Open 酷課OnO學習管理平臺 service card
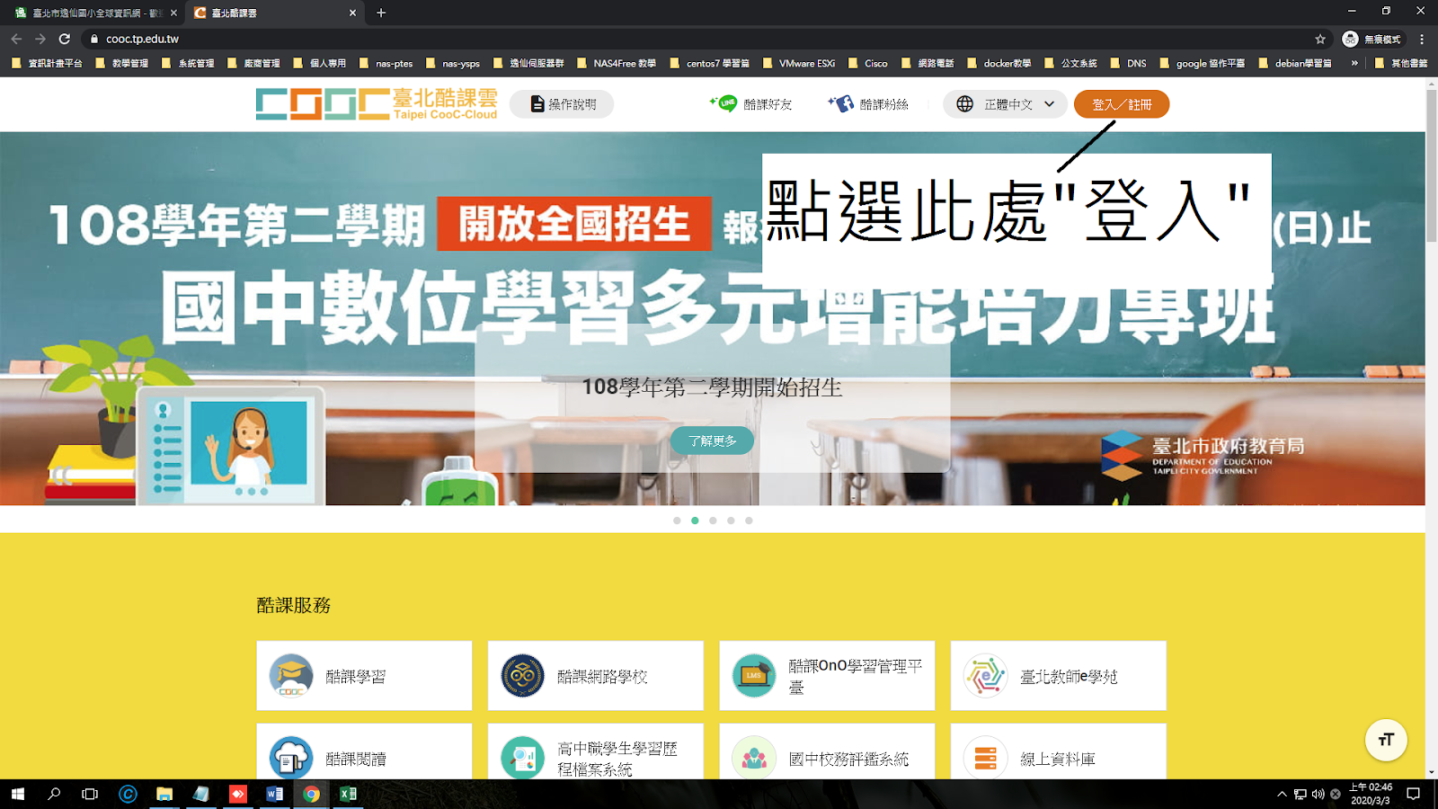Image resolution: width=1438 pixels, height=809 pixels. 827,676
